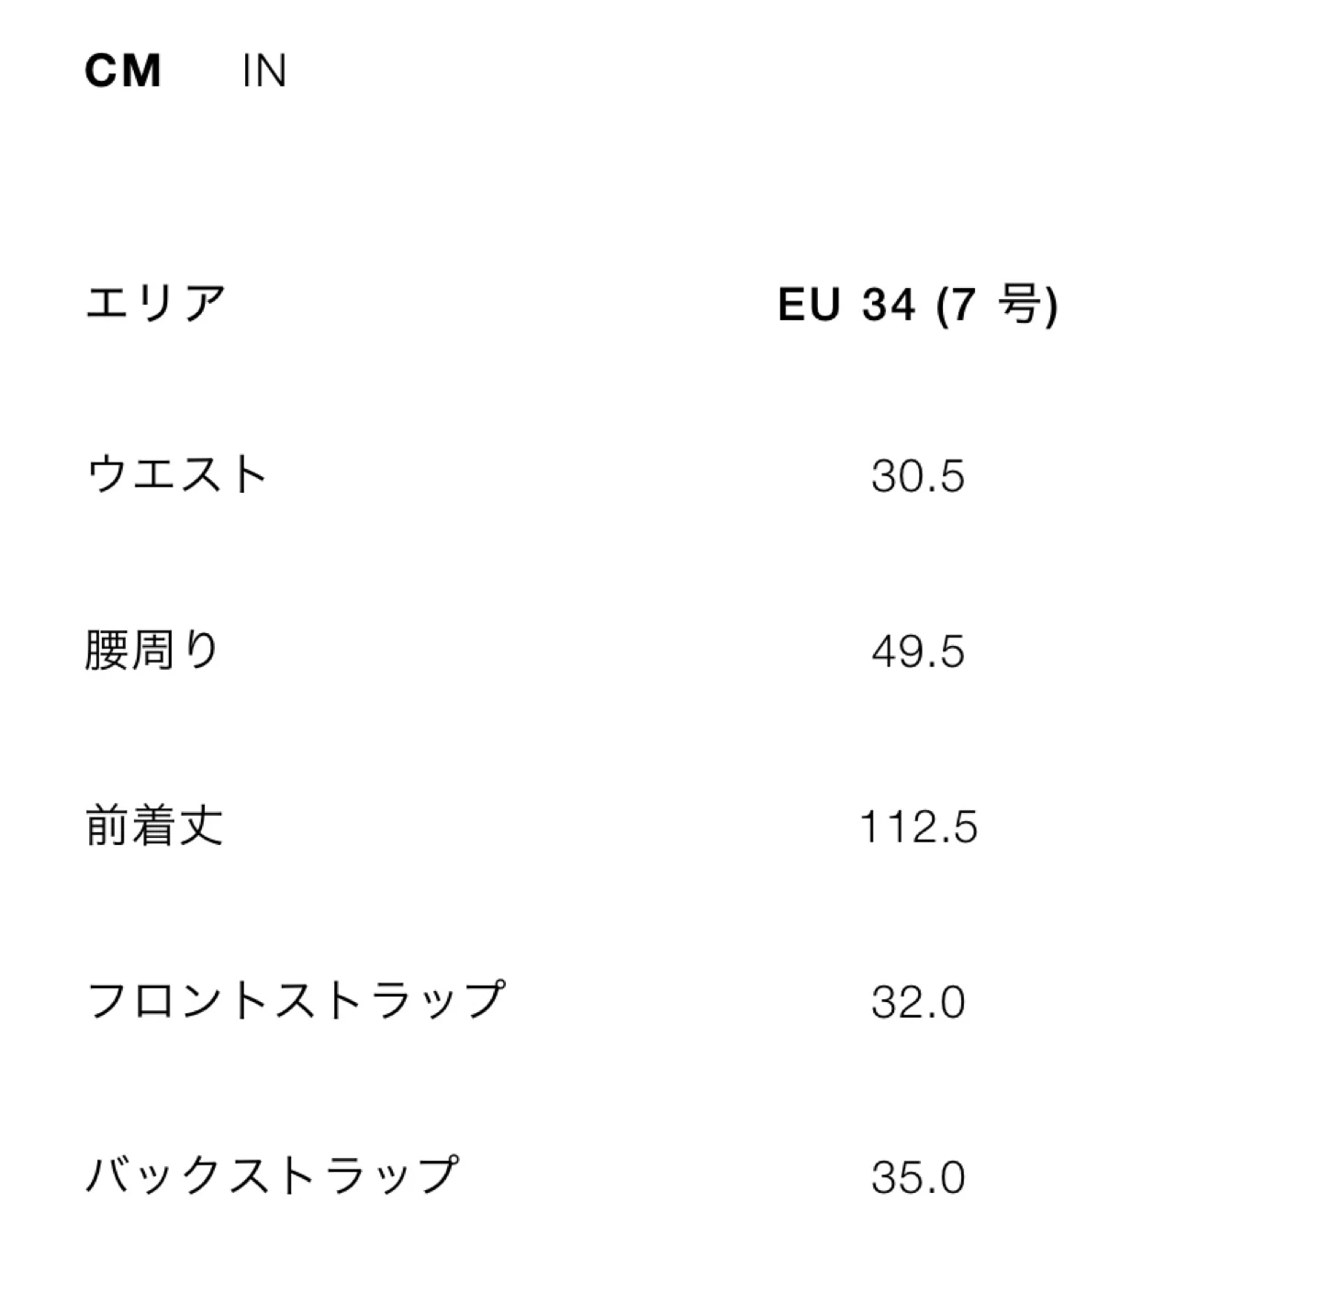Viewport: 1322px width, 1314px height.
Task: Select the front length value 112.5
Action: (917, 827)
